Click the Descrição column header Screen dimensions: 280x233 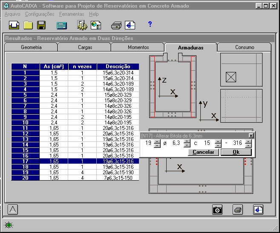(x=118, y=66)
